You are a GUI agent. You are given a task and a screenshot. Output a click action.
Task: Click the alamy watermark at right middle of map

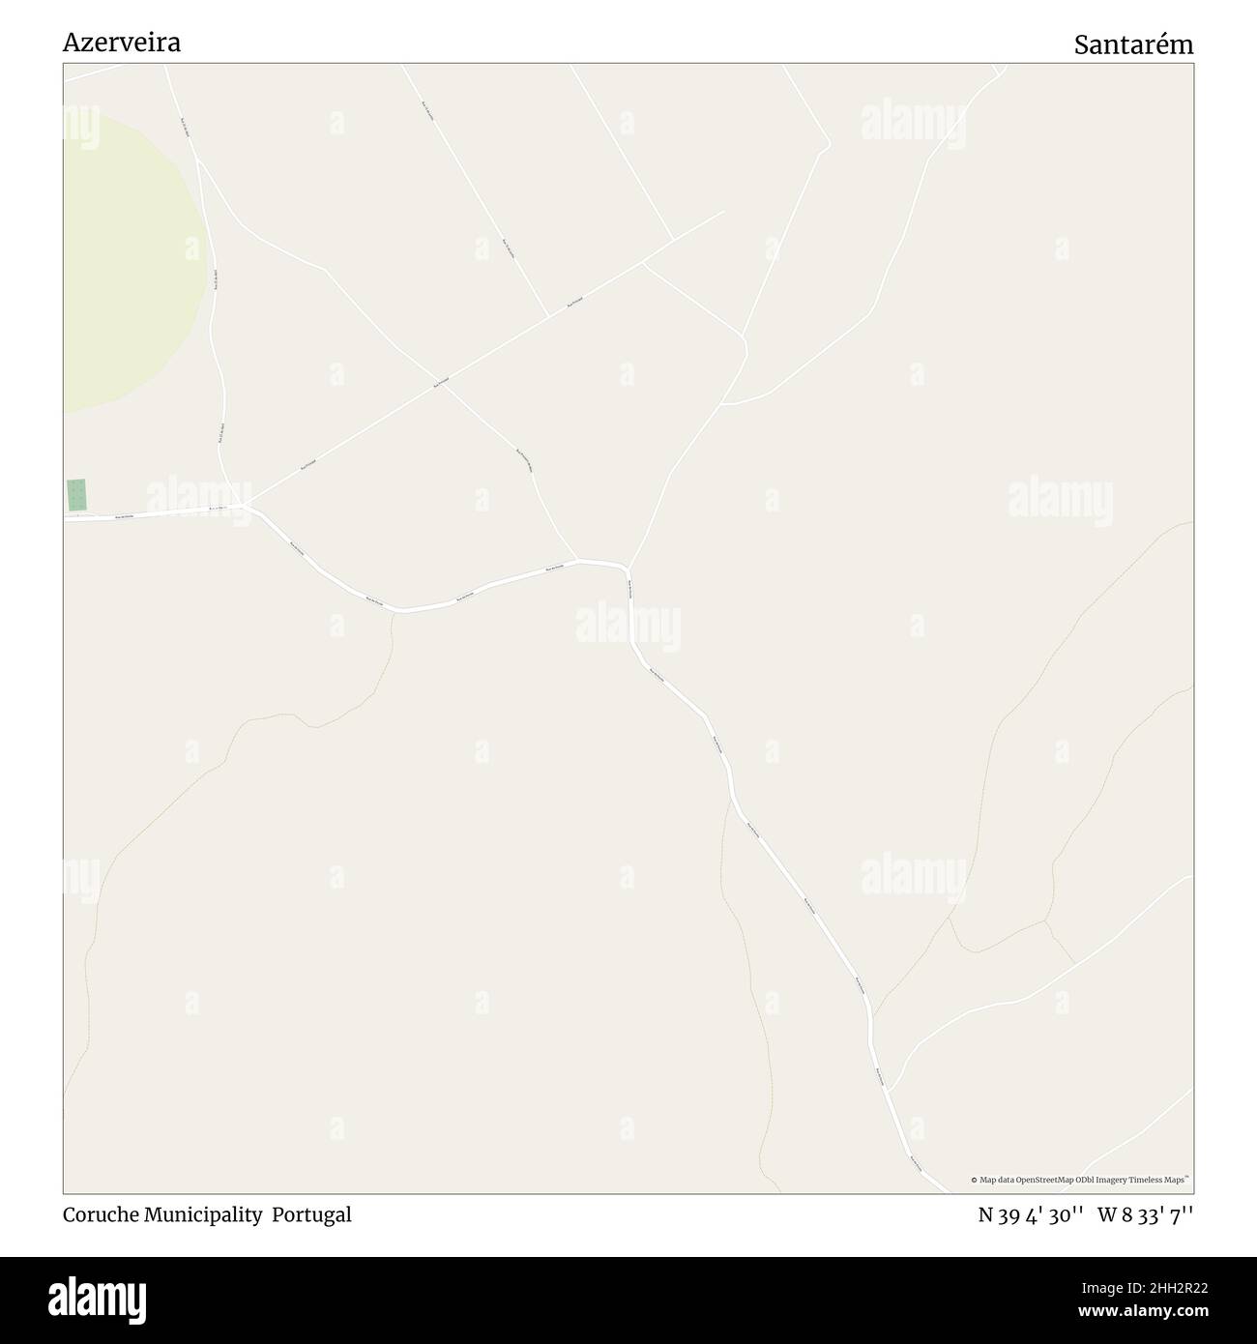point(1061,501)
